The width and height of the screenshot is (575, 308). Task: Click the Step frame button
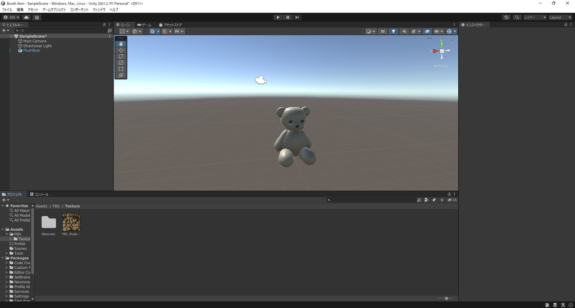coord(297,17)
